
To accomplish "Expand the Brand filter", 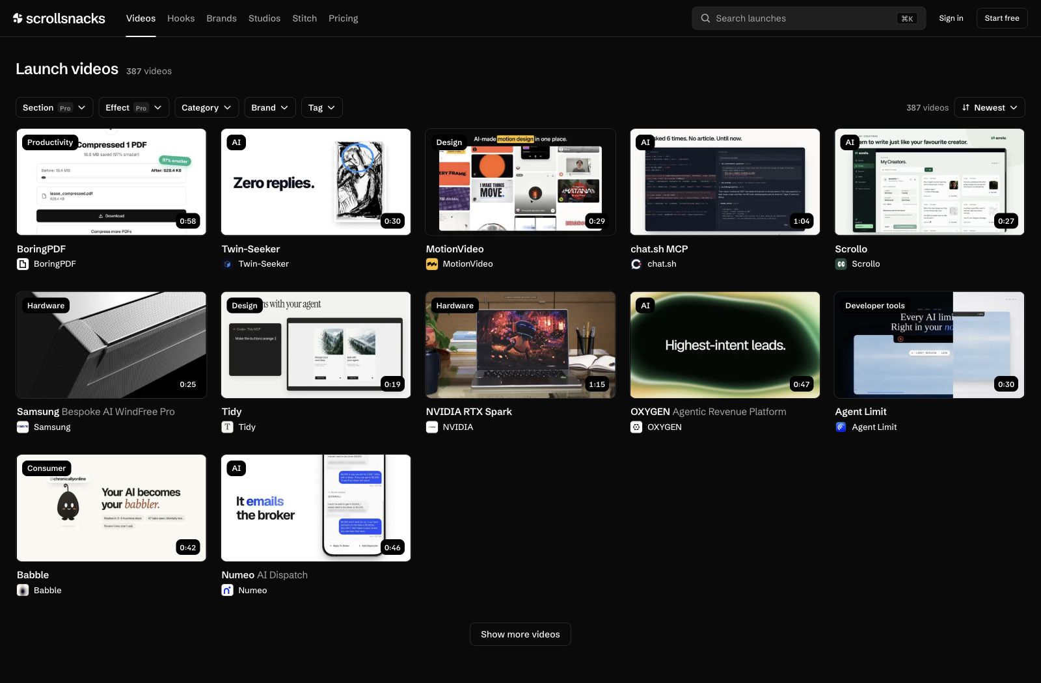I will (270, 107).
